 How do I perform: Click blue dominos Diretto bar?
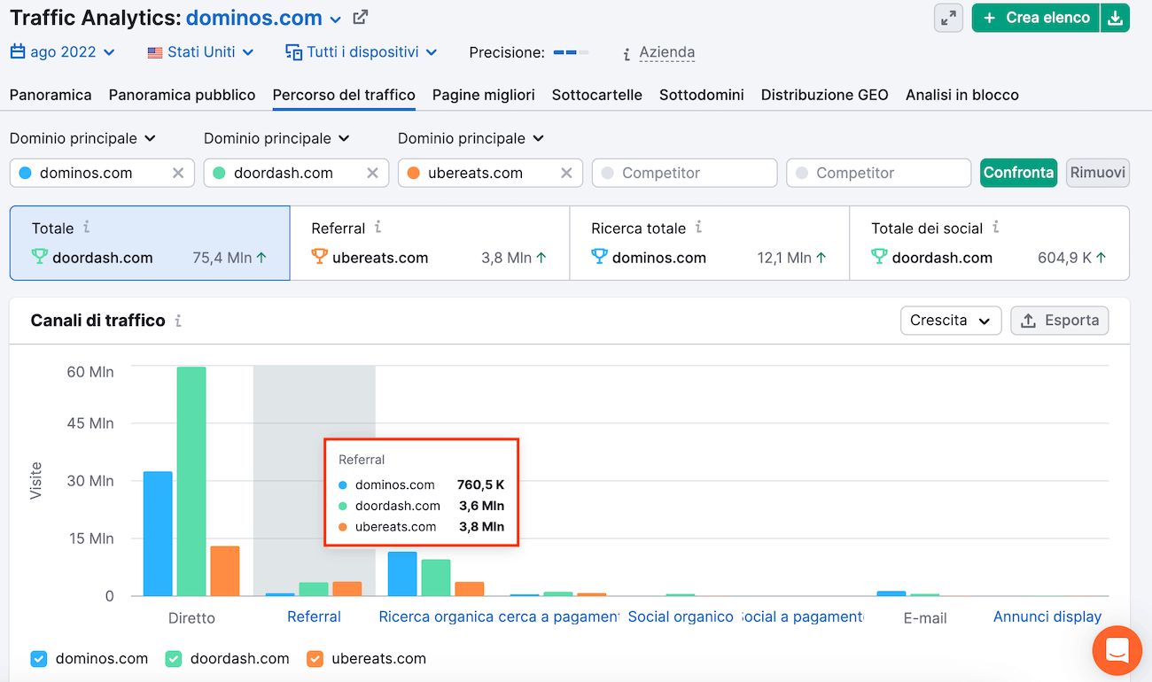point(158,534)
